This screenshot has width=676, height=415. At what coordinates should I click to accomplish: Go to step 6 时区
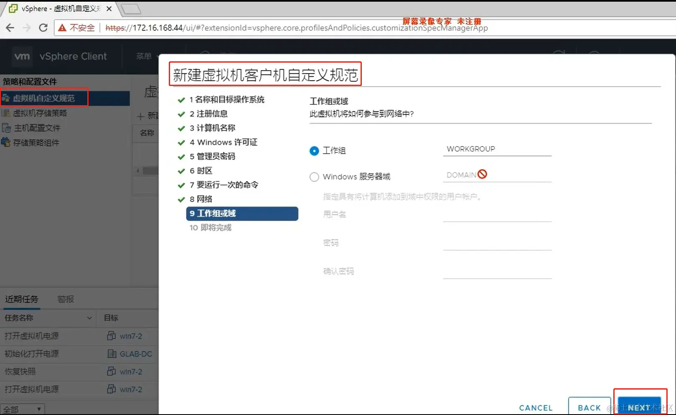click(201, 171)
